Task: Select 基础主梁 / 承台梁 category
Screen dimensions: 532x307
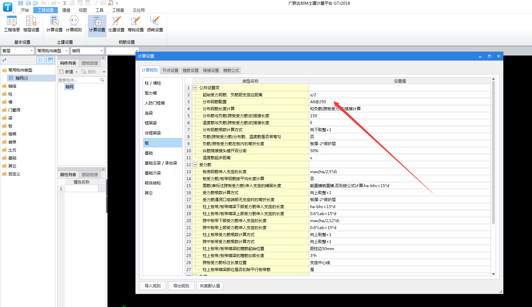Action: tap(162, 163)
